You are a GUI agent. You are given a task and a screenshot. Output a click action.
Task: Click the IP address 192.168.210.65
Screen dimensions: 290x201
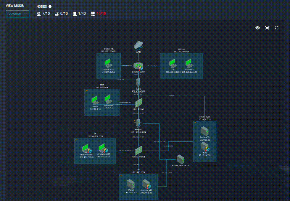(87, 157)
